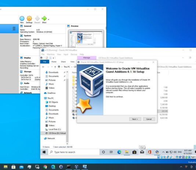The height and width of the screenshot is (170, 196).
Task: Open File Explorer in guest taskbar
Action: click(127, 152)
